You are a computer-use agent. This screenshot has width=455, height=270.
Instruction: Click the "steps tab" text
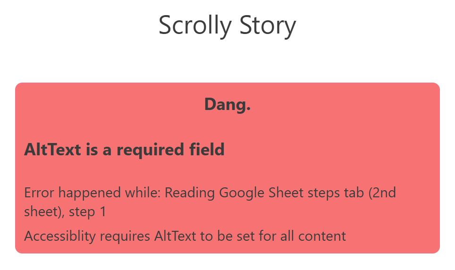coord(325,193)
